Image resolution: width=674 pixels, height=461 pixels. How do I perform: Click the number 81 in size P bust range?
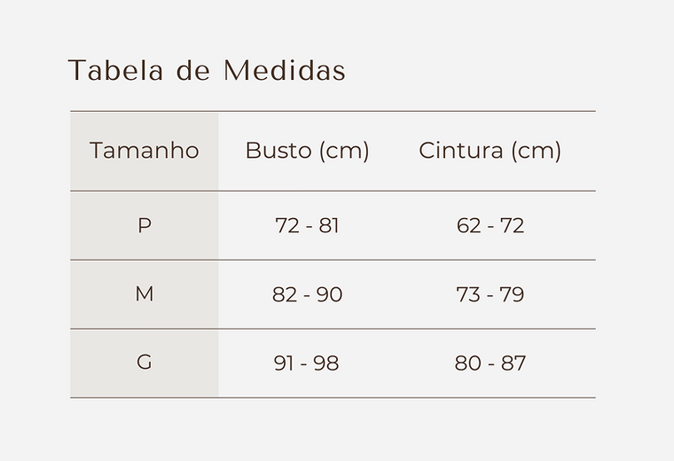coord(329,225)
